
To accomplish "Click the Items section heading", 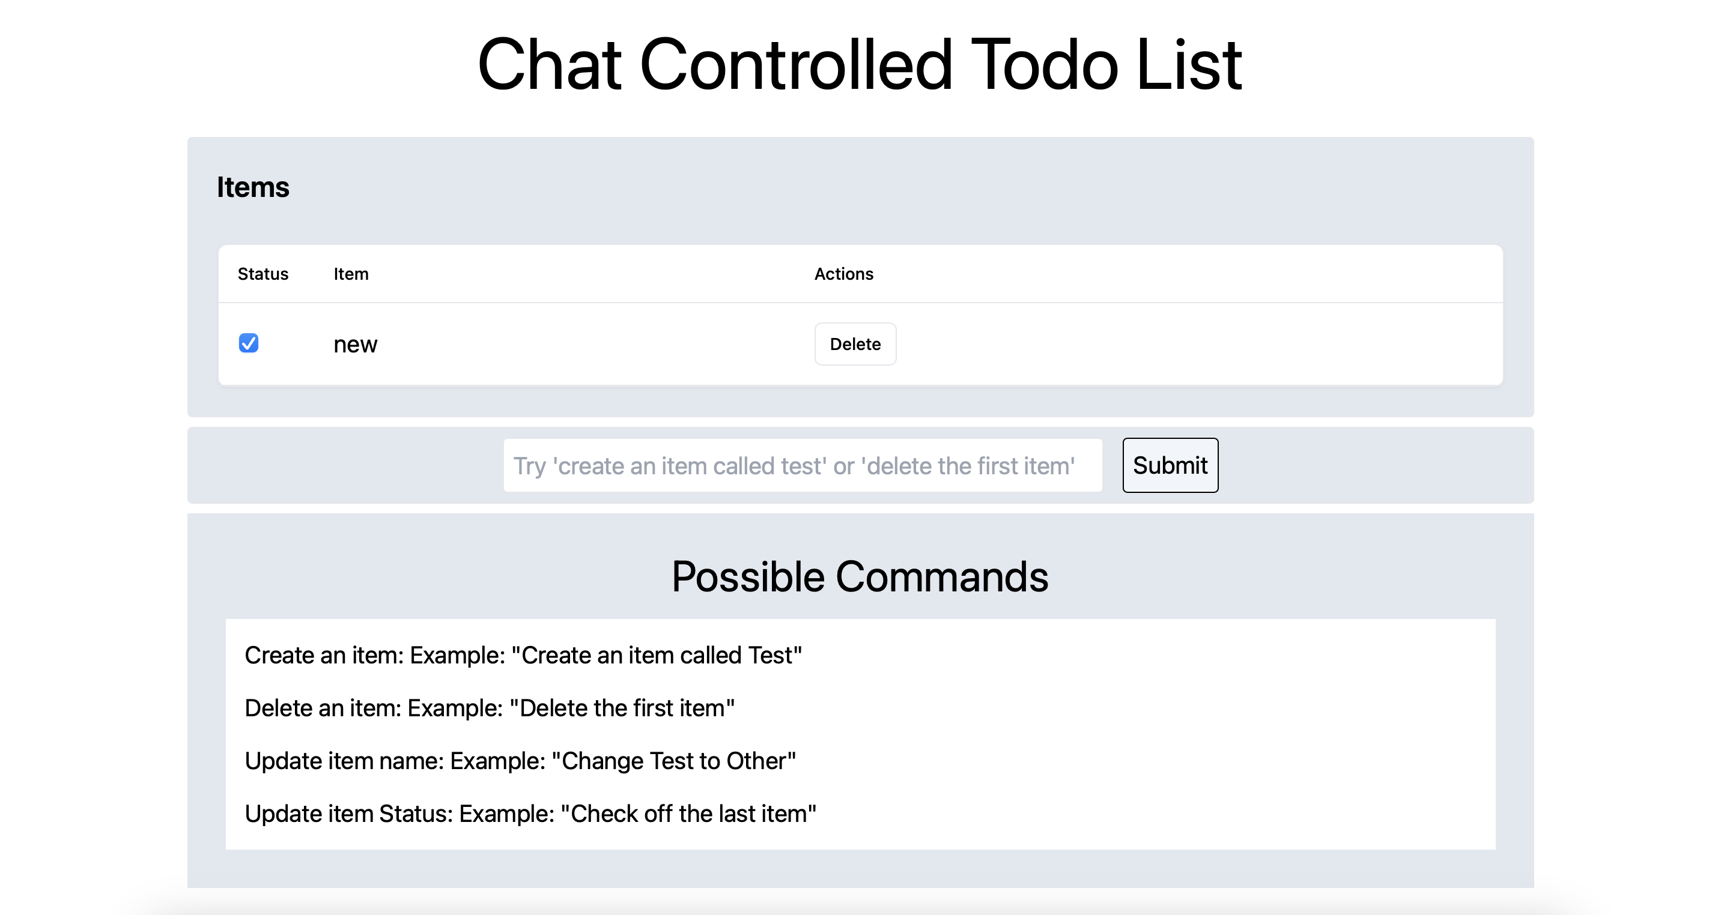I will click(x=253, y=187).
